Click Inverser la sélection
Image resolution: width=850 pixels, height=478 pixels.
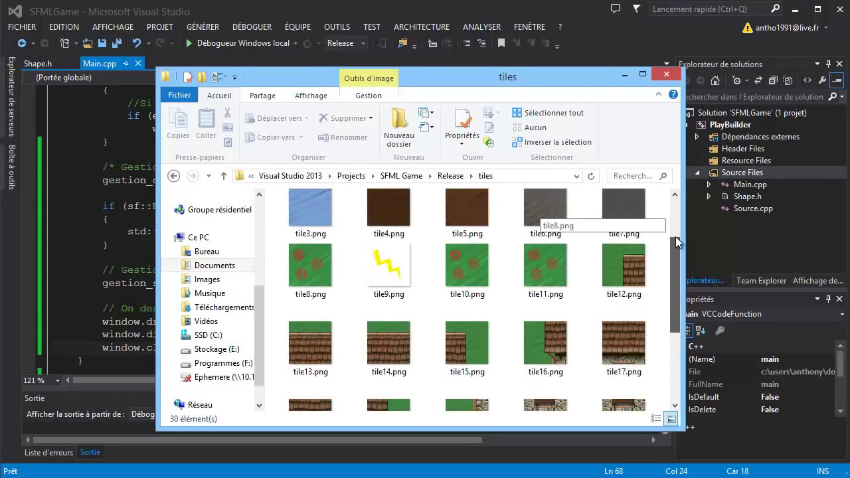click(552, 142)
